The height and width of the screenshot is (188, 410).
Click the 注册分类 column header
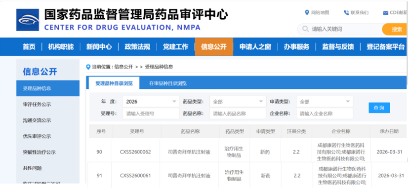(x=296, y=131)
